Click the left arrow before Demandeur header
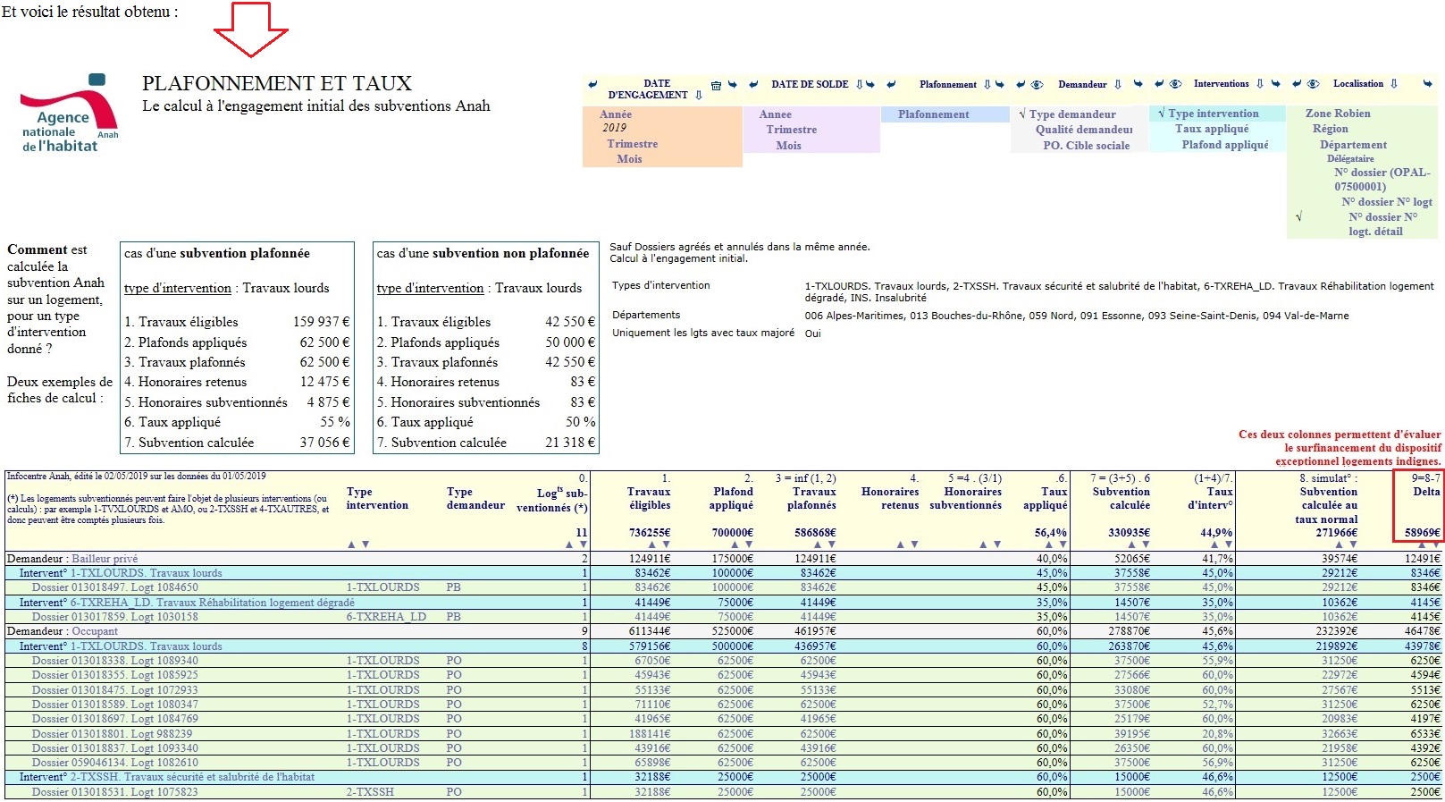1445x802 pixels. pyautogui.click(x=1021, y=84)
